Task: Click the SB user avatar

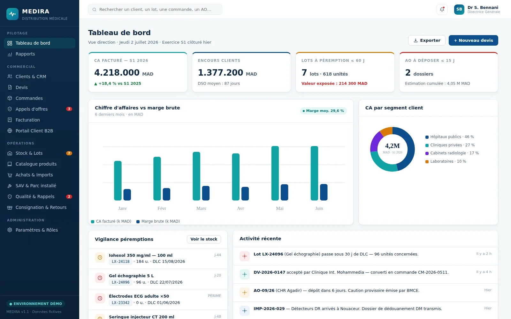Action: (x=459, y=9)
